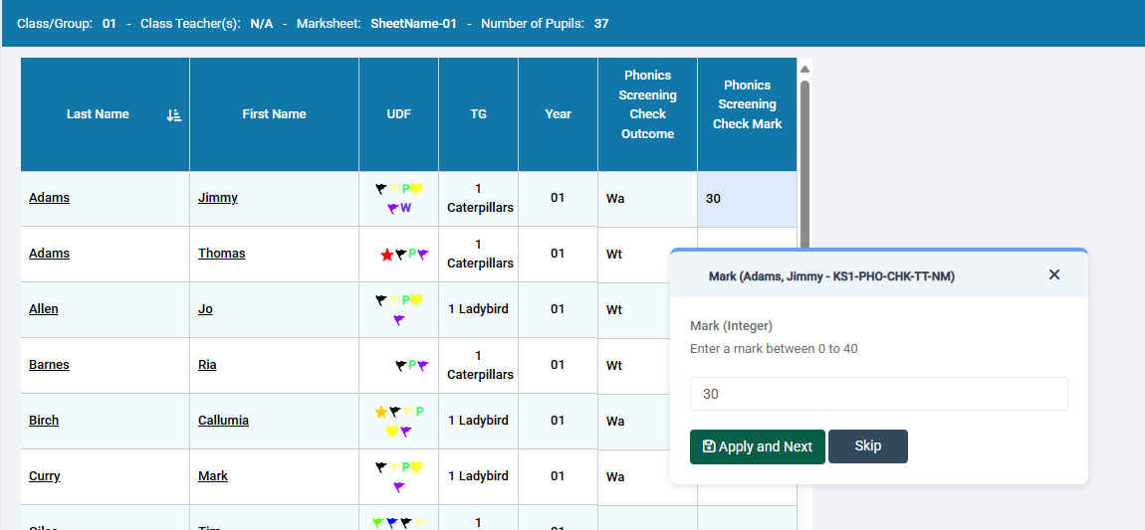
Task: Click the purple flag icon in Jo Allen's row
Action: [399, 320]
